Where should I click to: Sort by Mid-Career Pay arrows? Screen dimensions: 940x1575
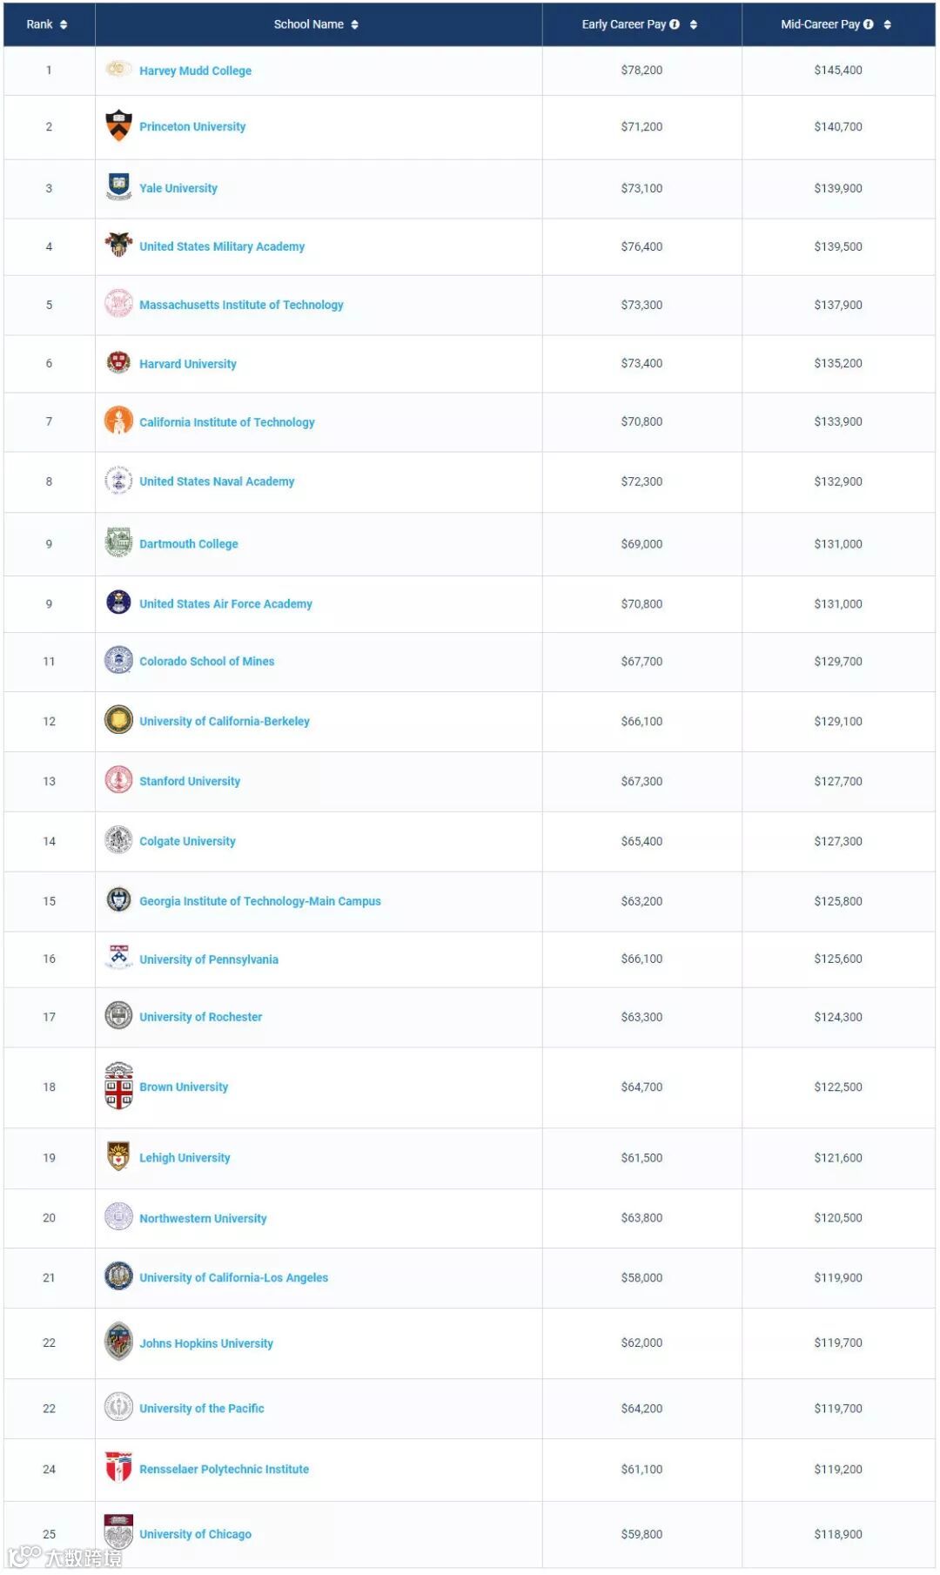(x=888, y=24)
